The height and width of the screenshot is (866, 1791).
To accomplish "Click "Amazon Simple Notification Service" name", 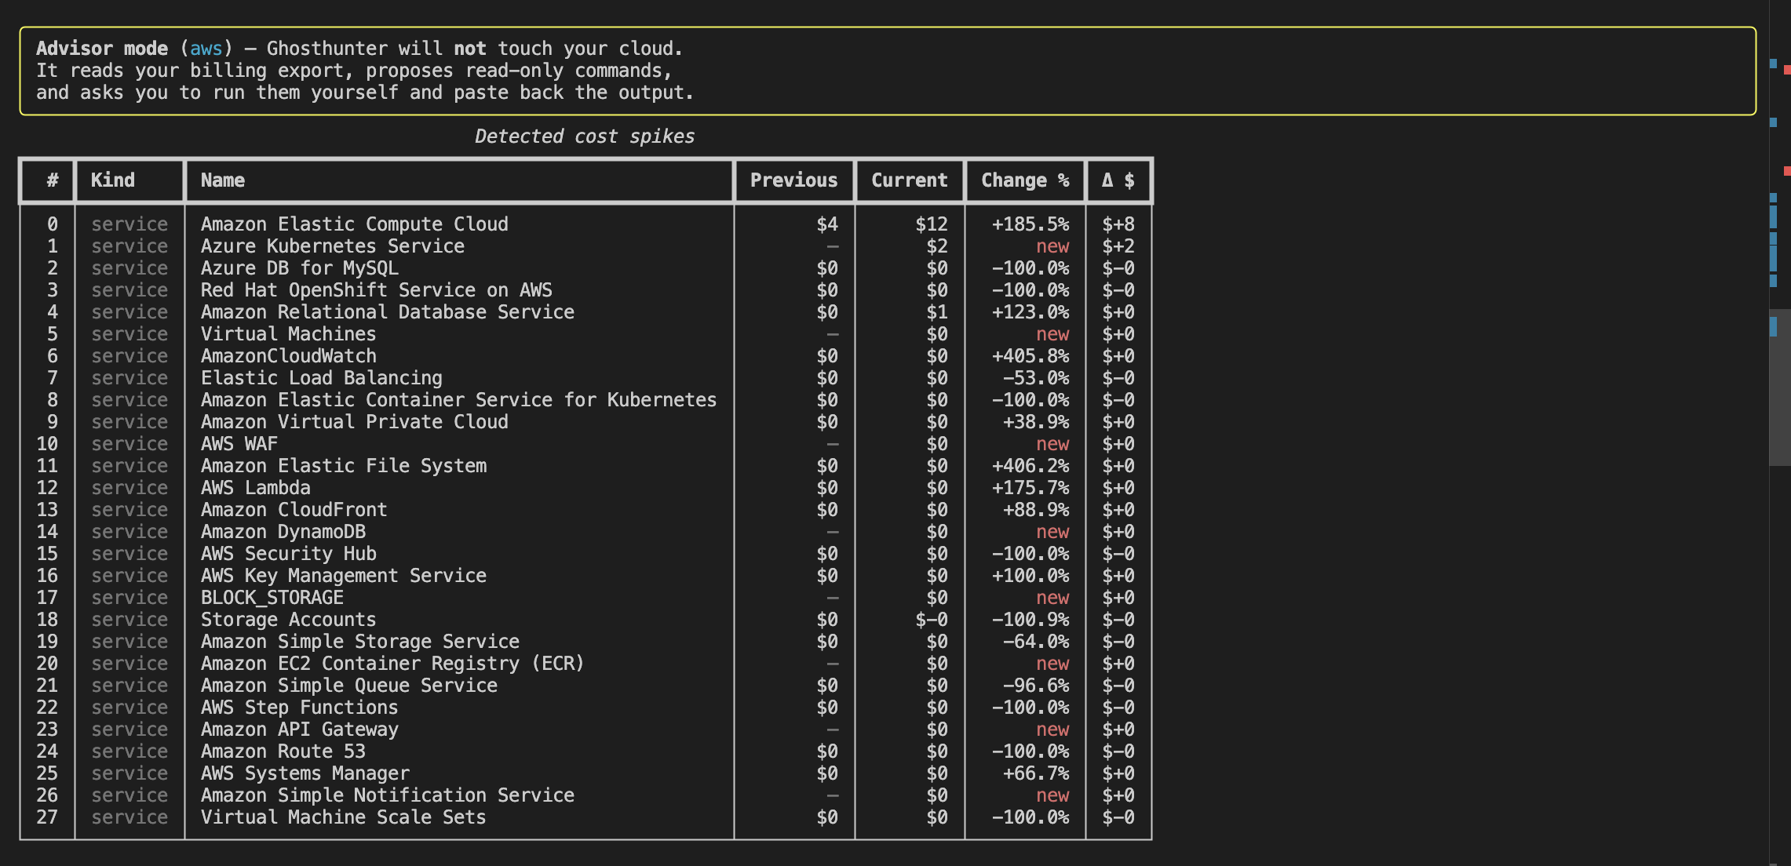I will pyautogui.click(x=388, y=795).
